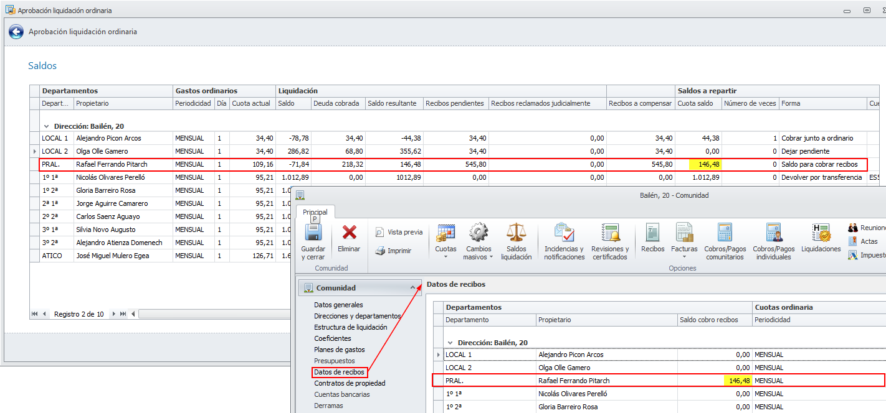Click the back arrow in Aprobación liquidación
886x413 pixels.
(16, 32)
